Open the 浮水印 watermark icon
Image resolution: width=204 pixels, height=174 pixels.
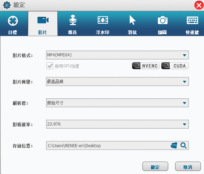[103, 20]
